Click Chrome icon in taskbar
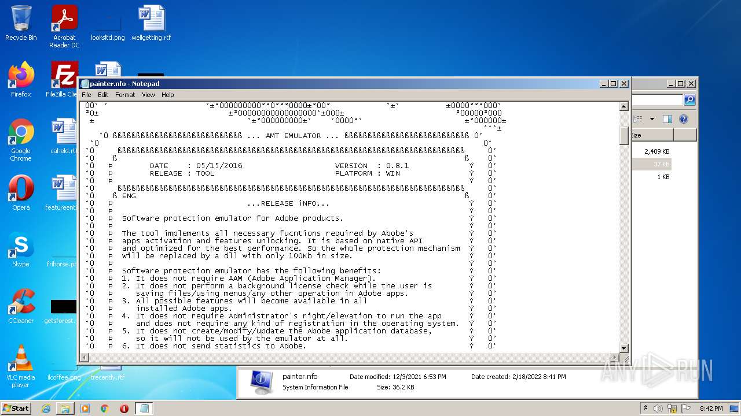The image size is (741, 416). (x=105, y=408)
